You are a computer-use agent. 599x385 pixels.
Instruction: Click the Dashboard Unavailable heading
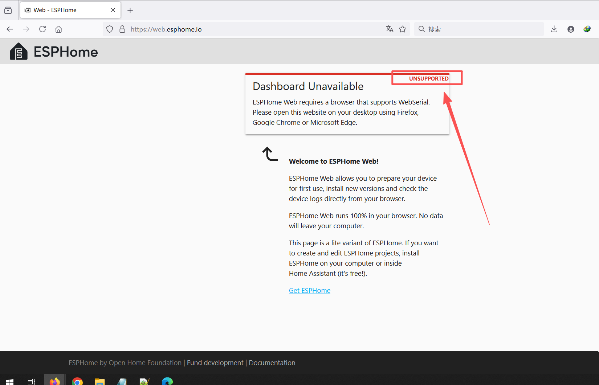(308, 86)
